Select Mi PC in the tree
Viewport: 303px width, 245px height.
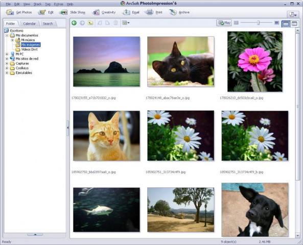click(19, 54)
